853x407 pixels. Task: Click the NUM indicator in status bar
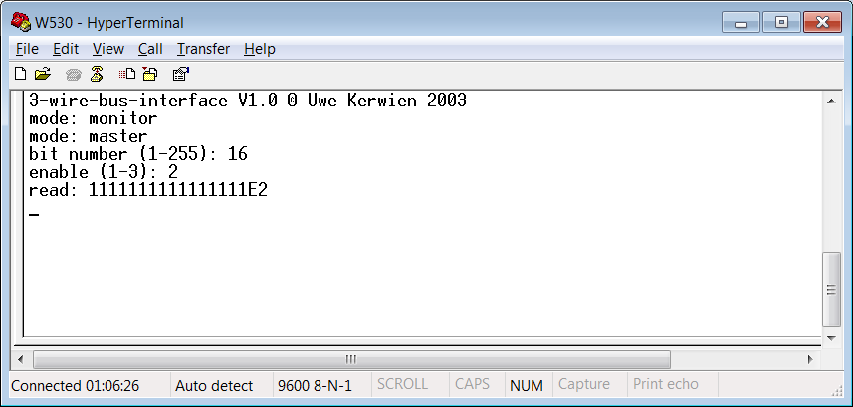tap(527, 386)
